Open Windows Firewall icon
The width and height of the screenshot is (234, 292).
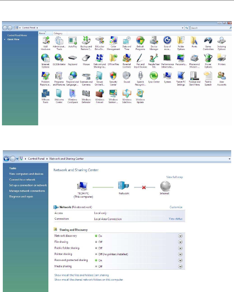coord(100,96)
